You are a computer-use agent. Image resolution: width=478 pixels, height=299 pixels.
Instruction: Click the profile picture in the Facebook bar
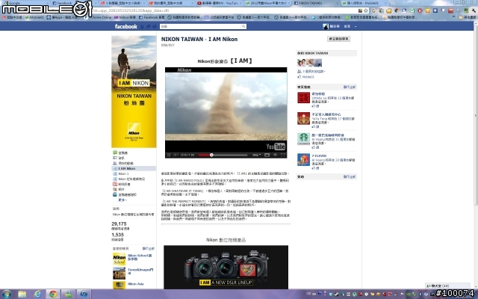326,27
